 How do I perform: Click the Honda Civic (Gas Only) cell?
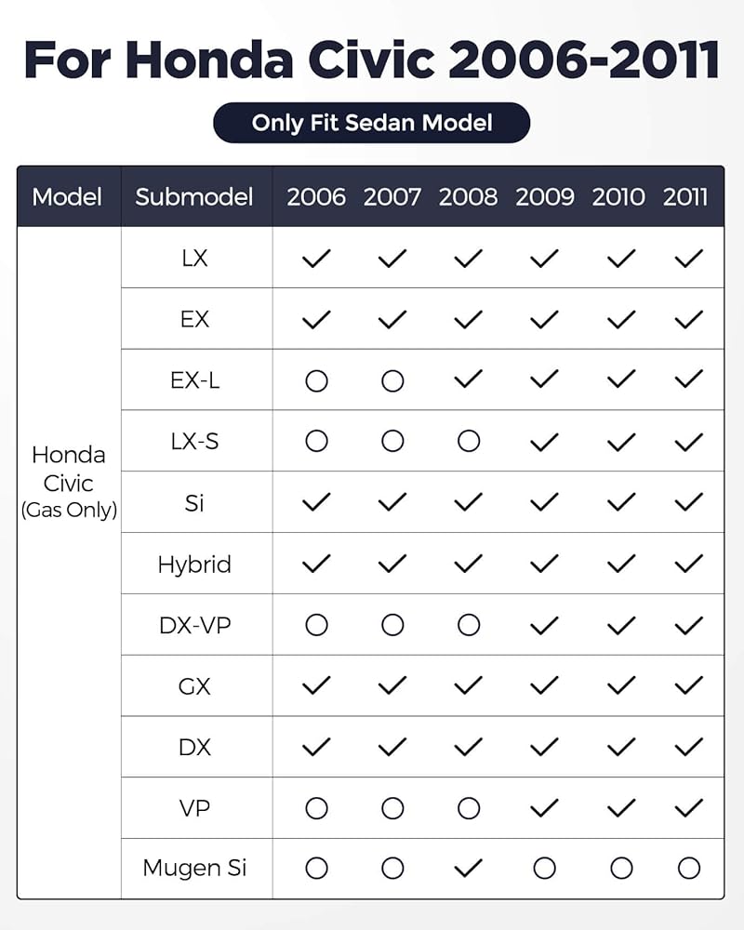[x=69, y=482]
